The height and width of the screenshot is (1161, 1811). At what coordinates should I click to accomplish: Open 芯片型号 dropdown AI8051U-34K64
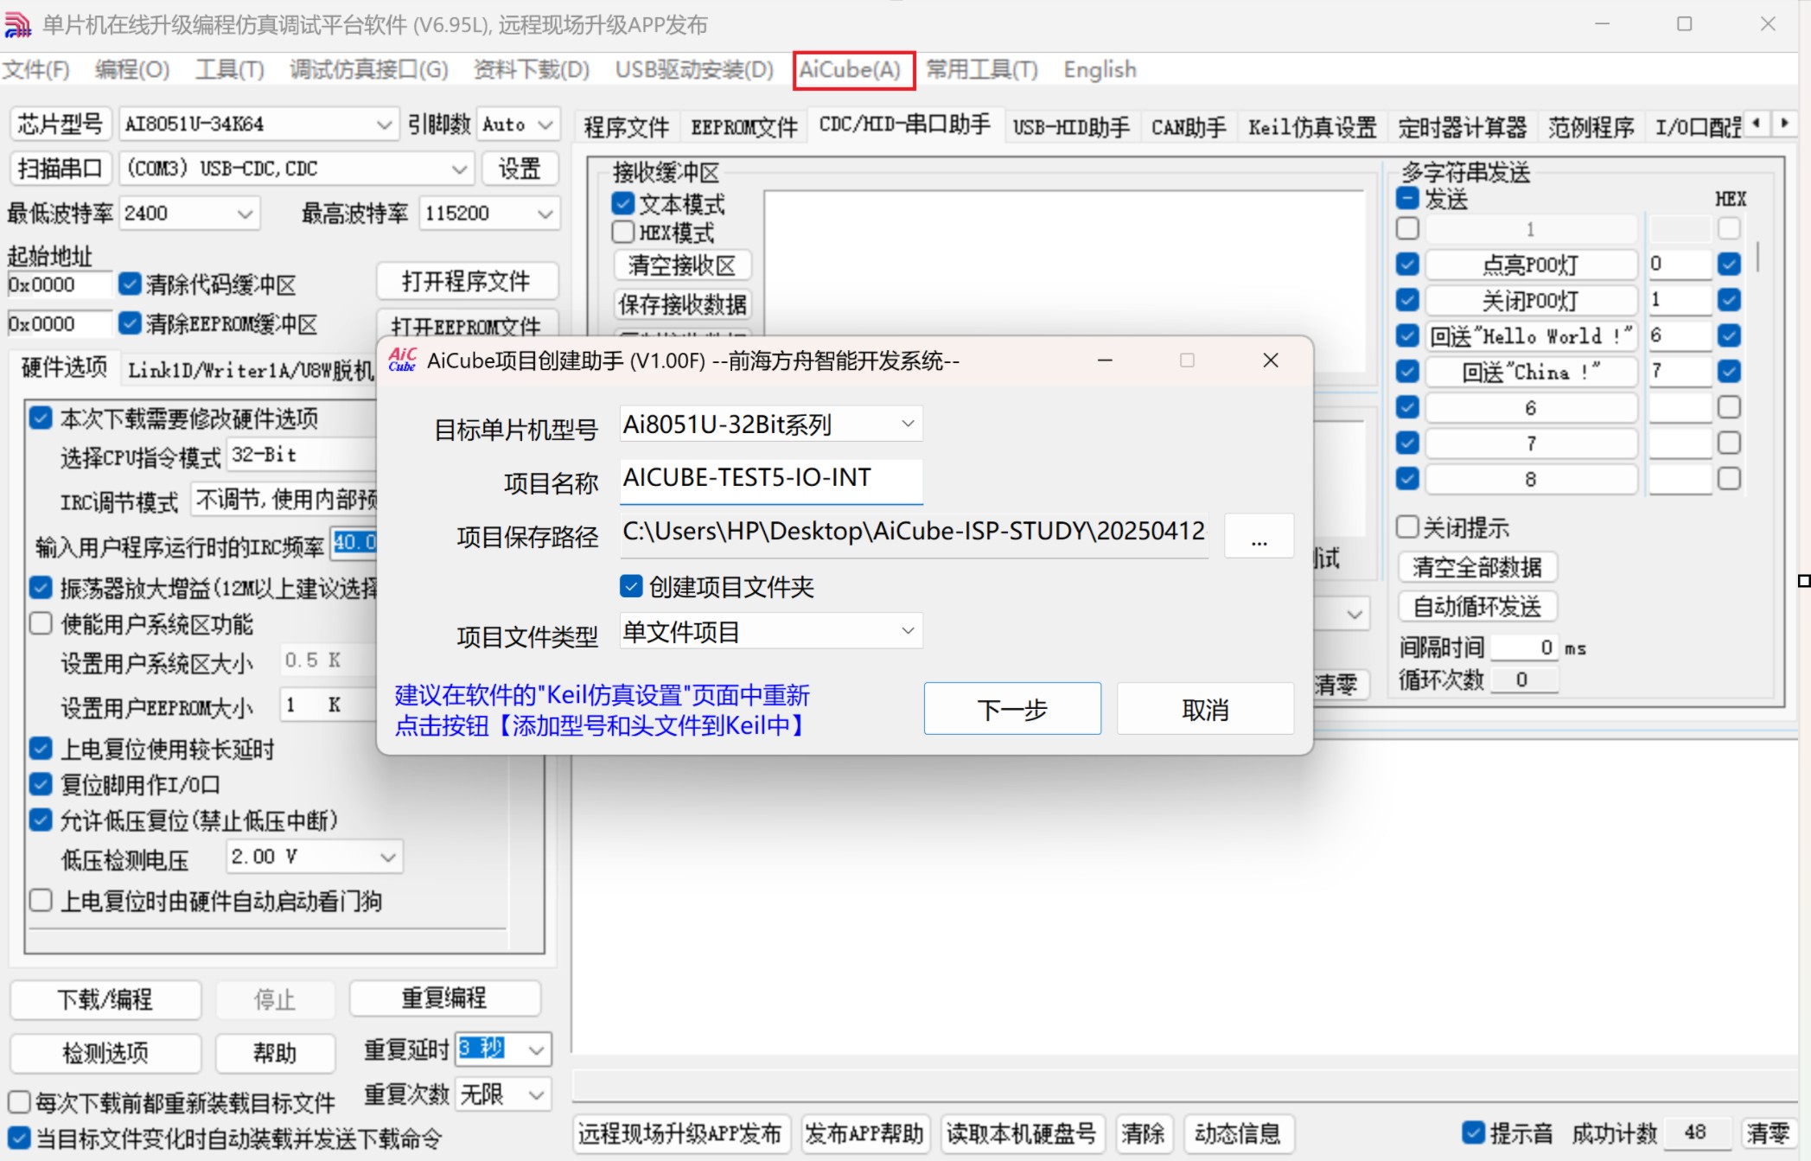click(258, 124)
